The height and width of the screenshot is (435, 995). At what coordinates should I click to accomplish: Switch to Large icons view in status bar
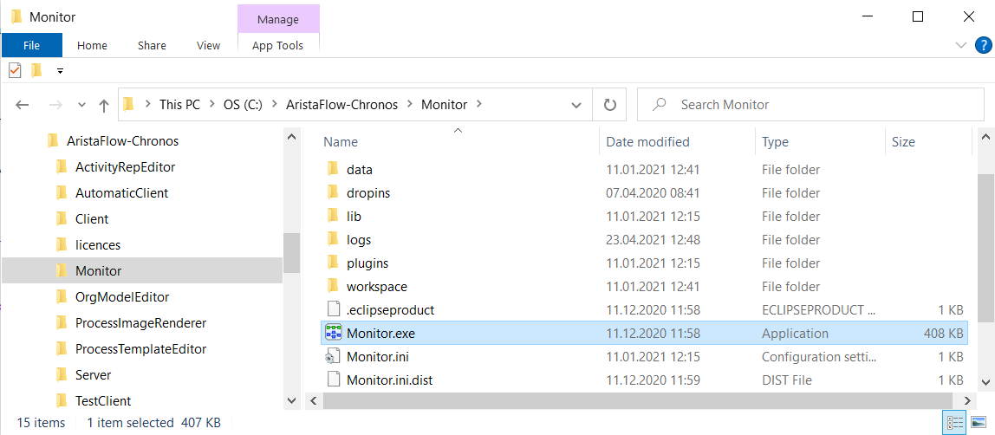coord(975,422)
